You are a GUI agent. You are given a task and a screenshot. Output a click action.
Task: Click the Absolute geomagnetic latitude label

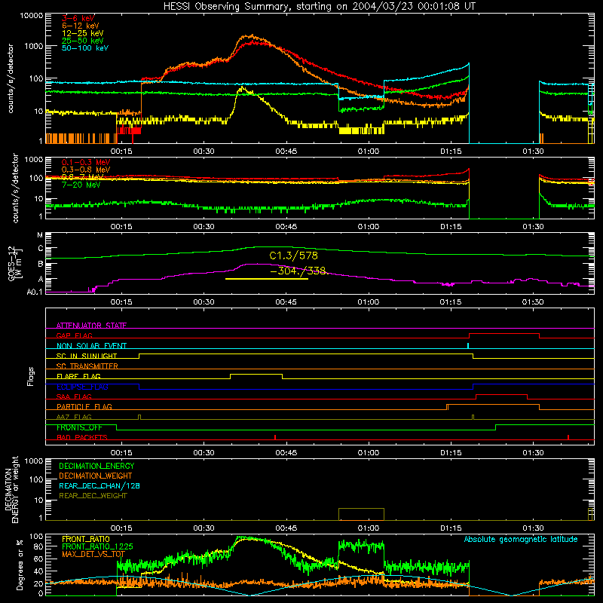(x=521, y=540)
